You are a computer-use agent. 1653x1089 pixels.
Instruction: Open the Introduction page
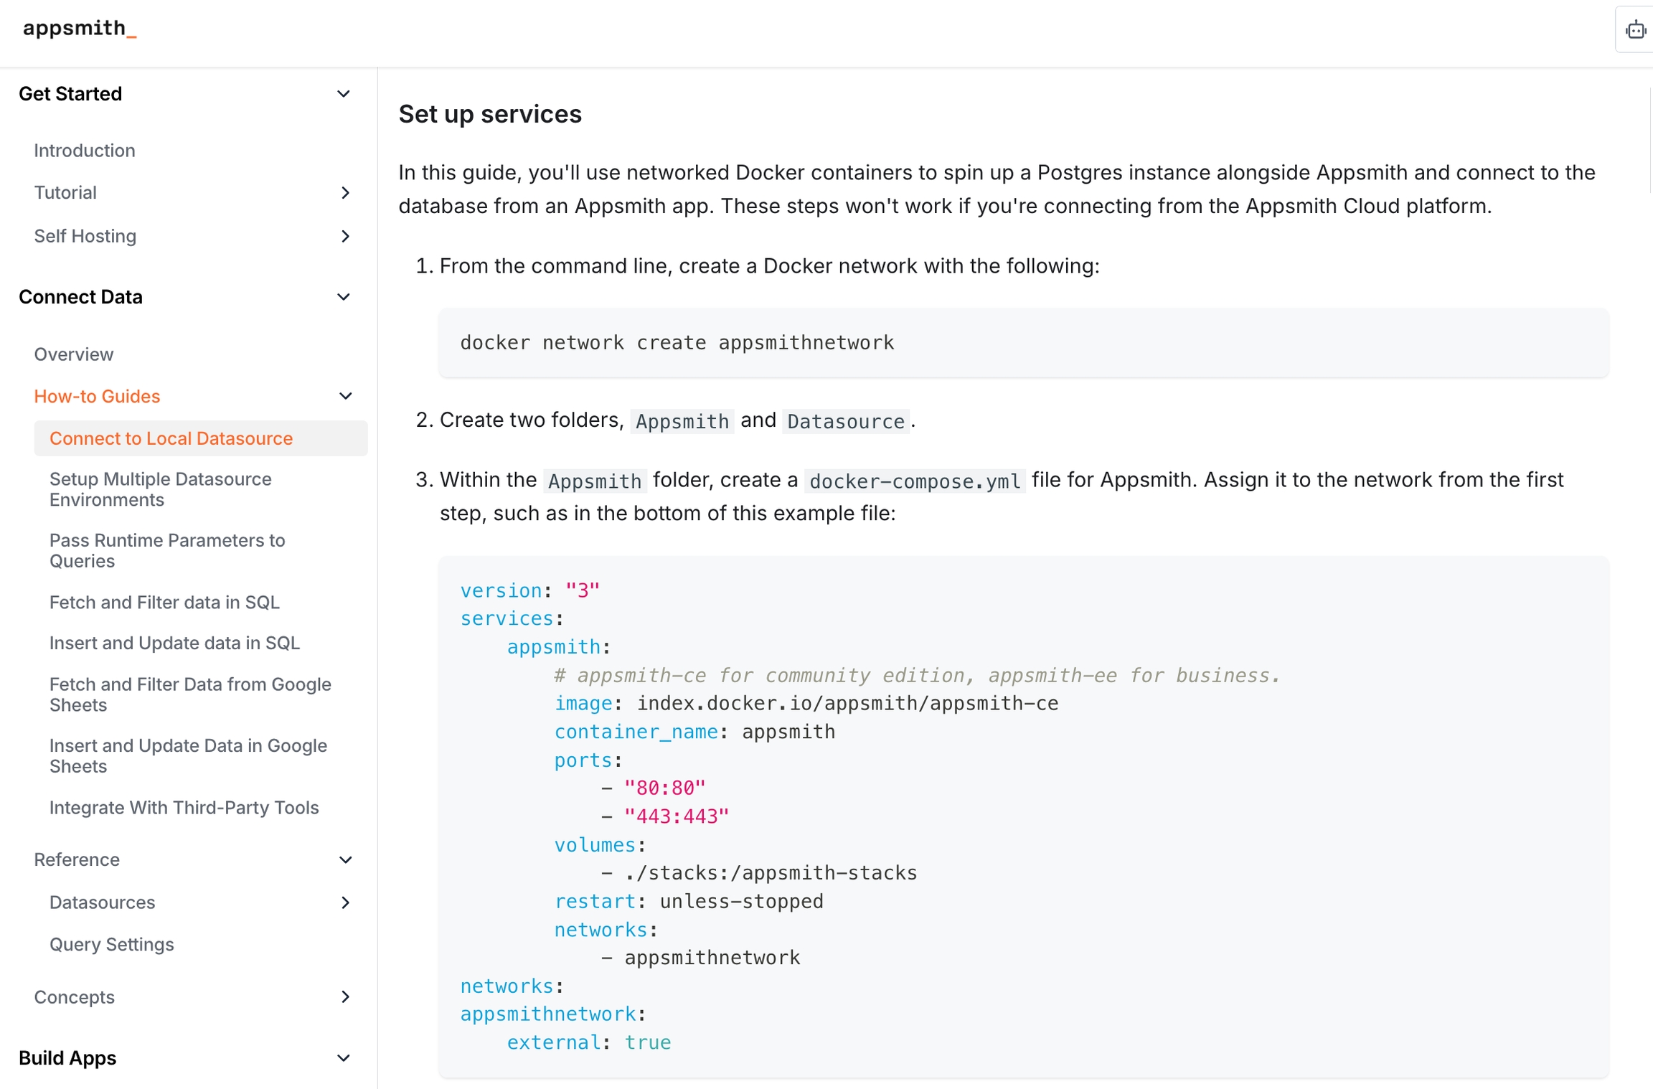coord(85,151)
